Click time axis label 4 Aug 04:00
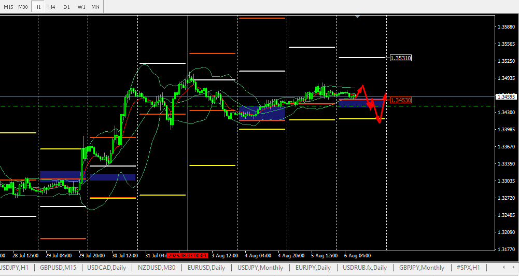Image resolution: width=519 pixels, height=276 pixels. (258, 255)
